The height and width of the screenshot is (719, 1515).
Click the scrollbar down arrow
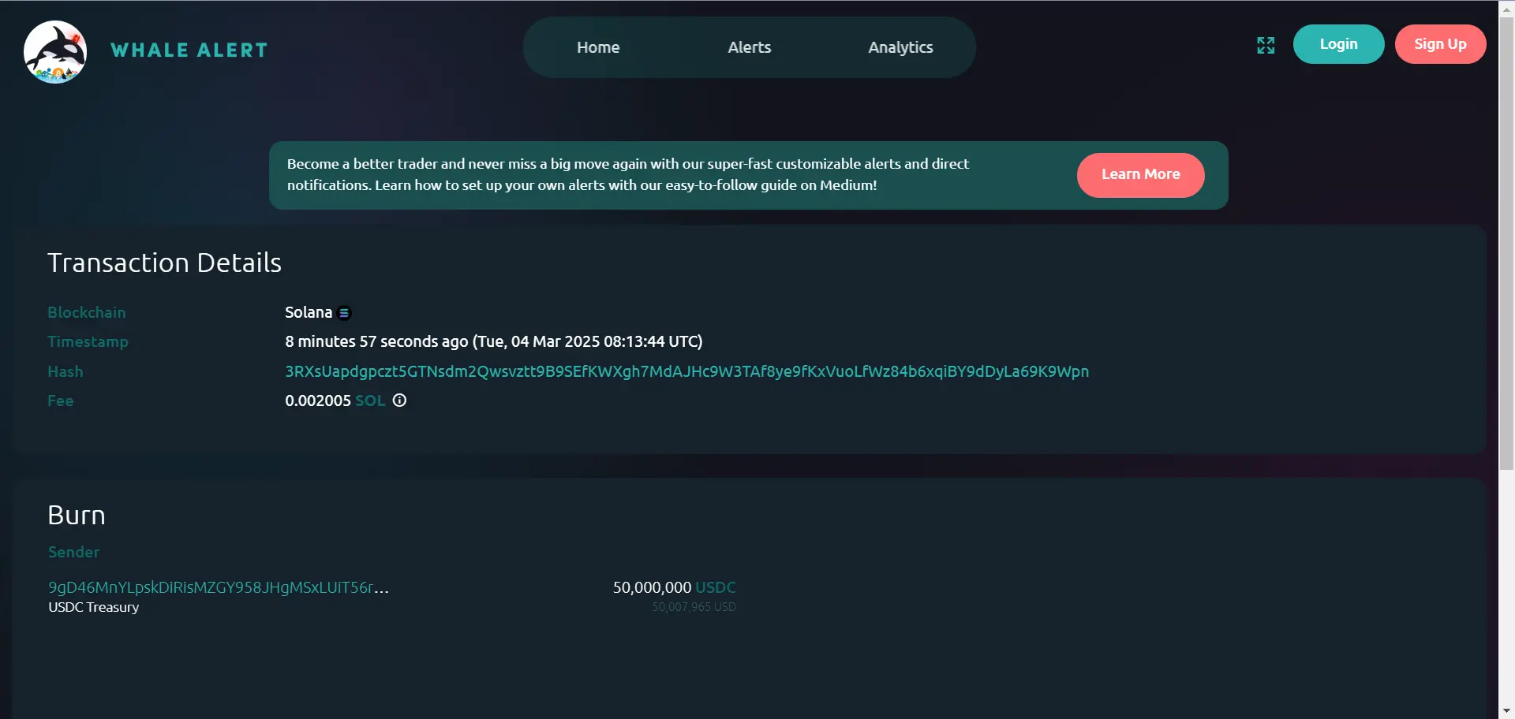[1506, 711]
